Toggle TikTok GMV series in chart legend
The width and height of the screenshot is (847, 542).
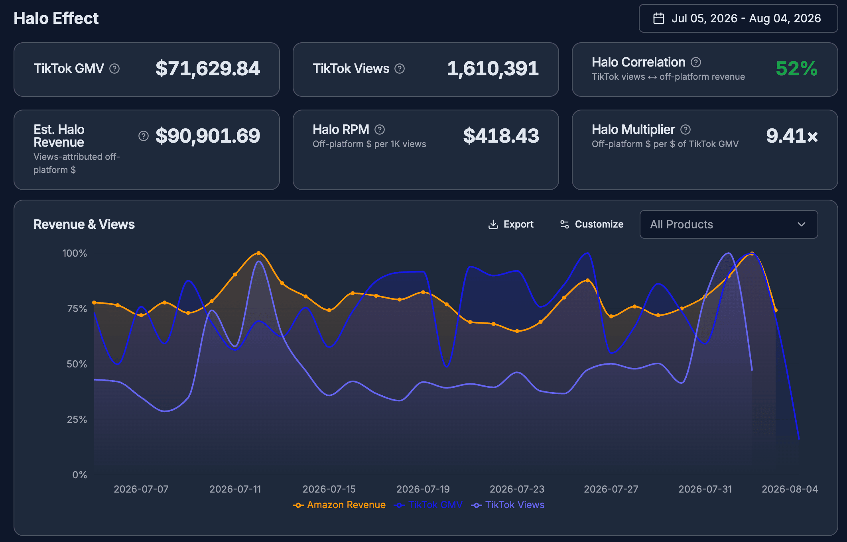click(x=428, y=505)
